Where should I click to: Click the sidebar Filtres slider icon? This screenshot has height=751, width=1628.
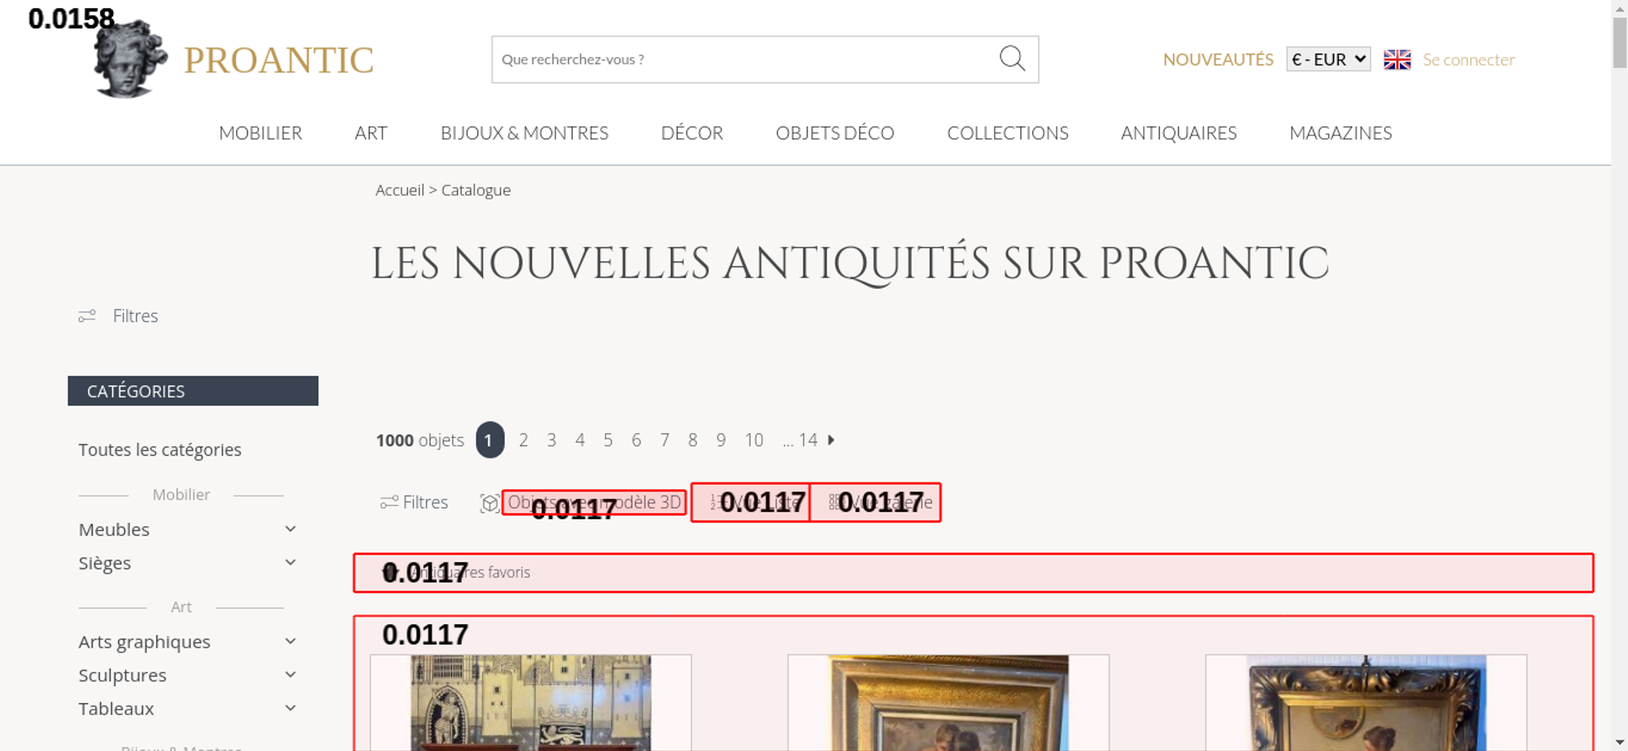[x=87, y=317]
